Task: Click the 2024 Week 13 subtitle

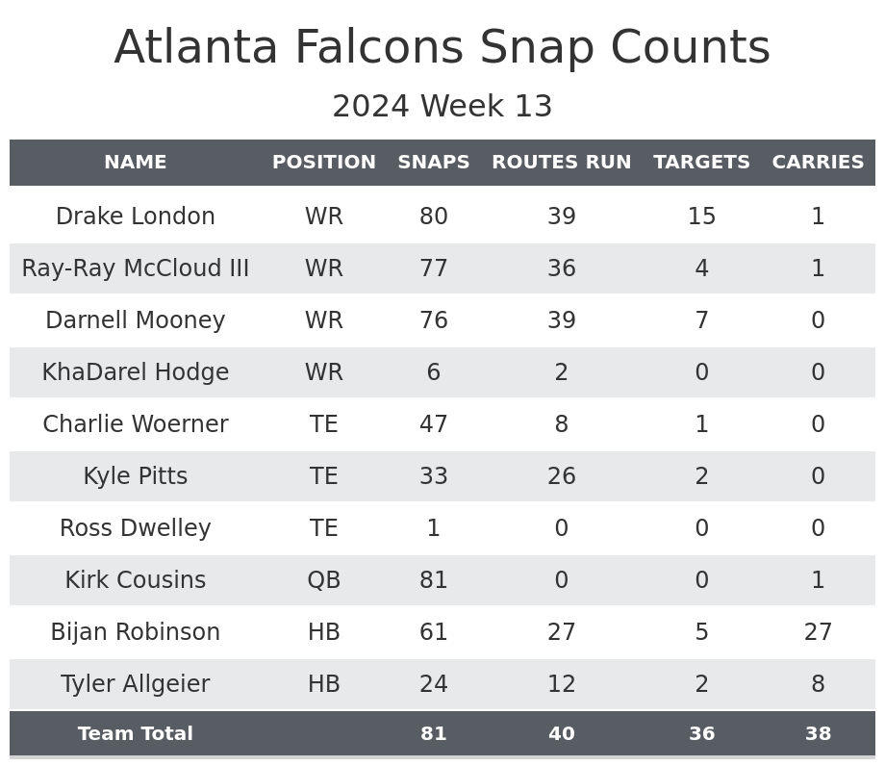Action: pos(442,107)
